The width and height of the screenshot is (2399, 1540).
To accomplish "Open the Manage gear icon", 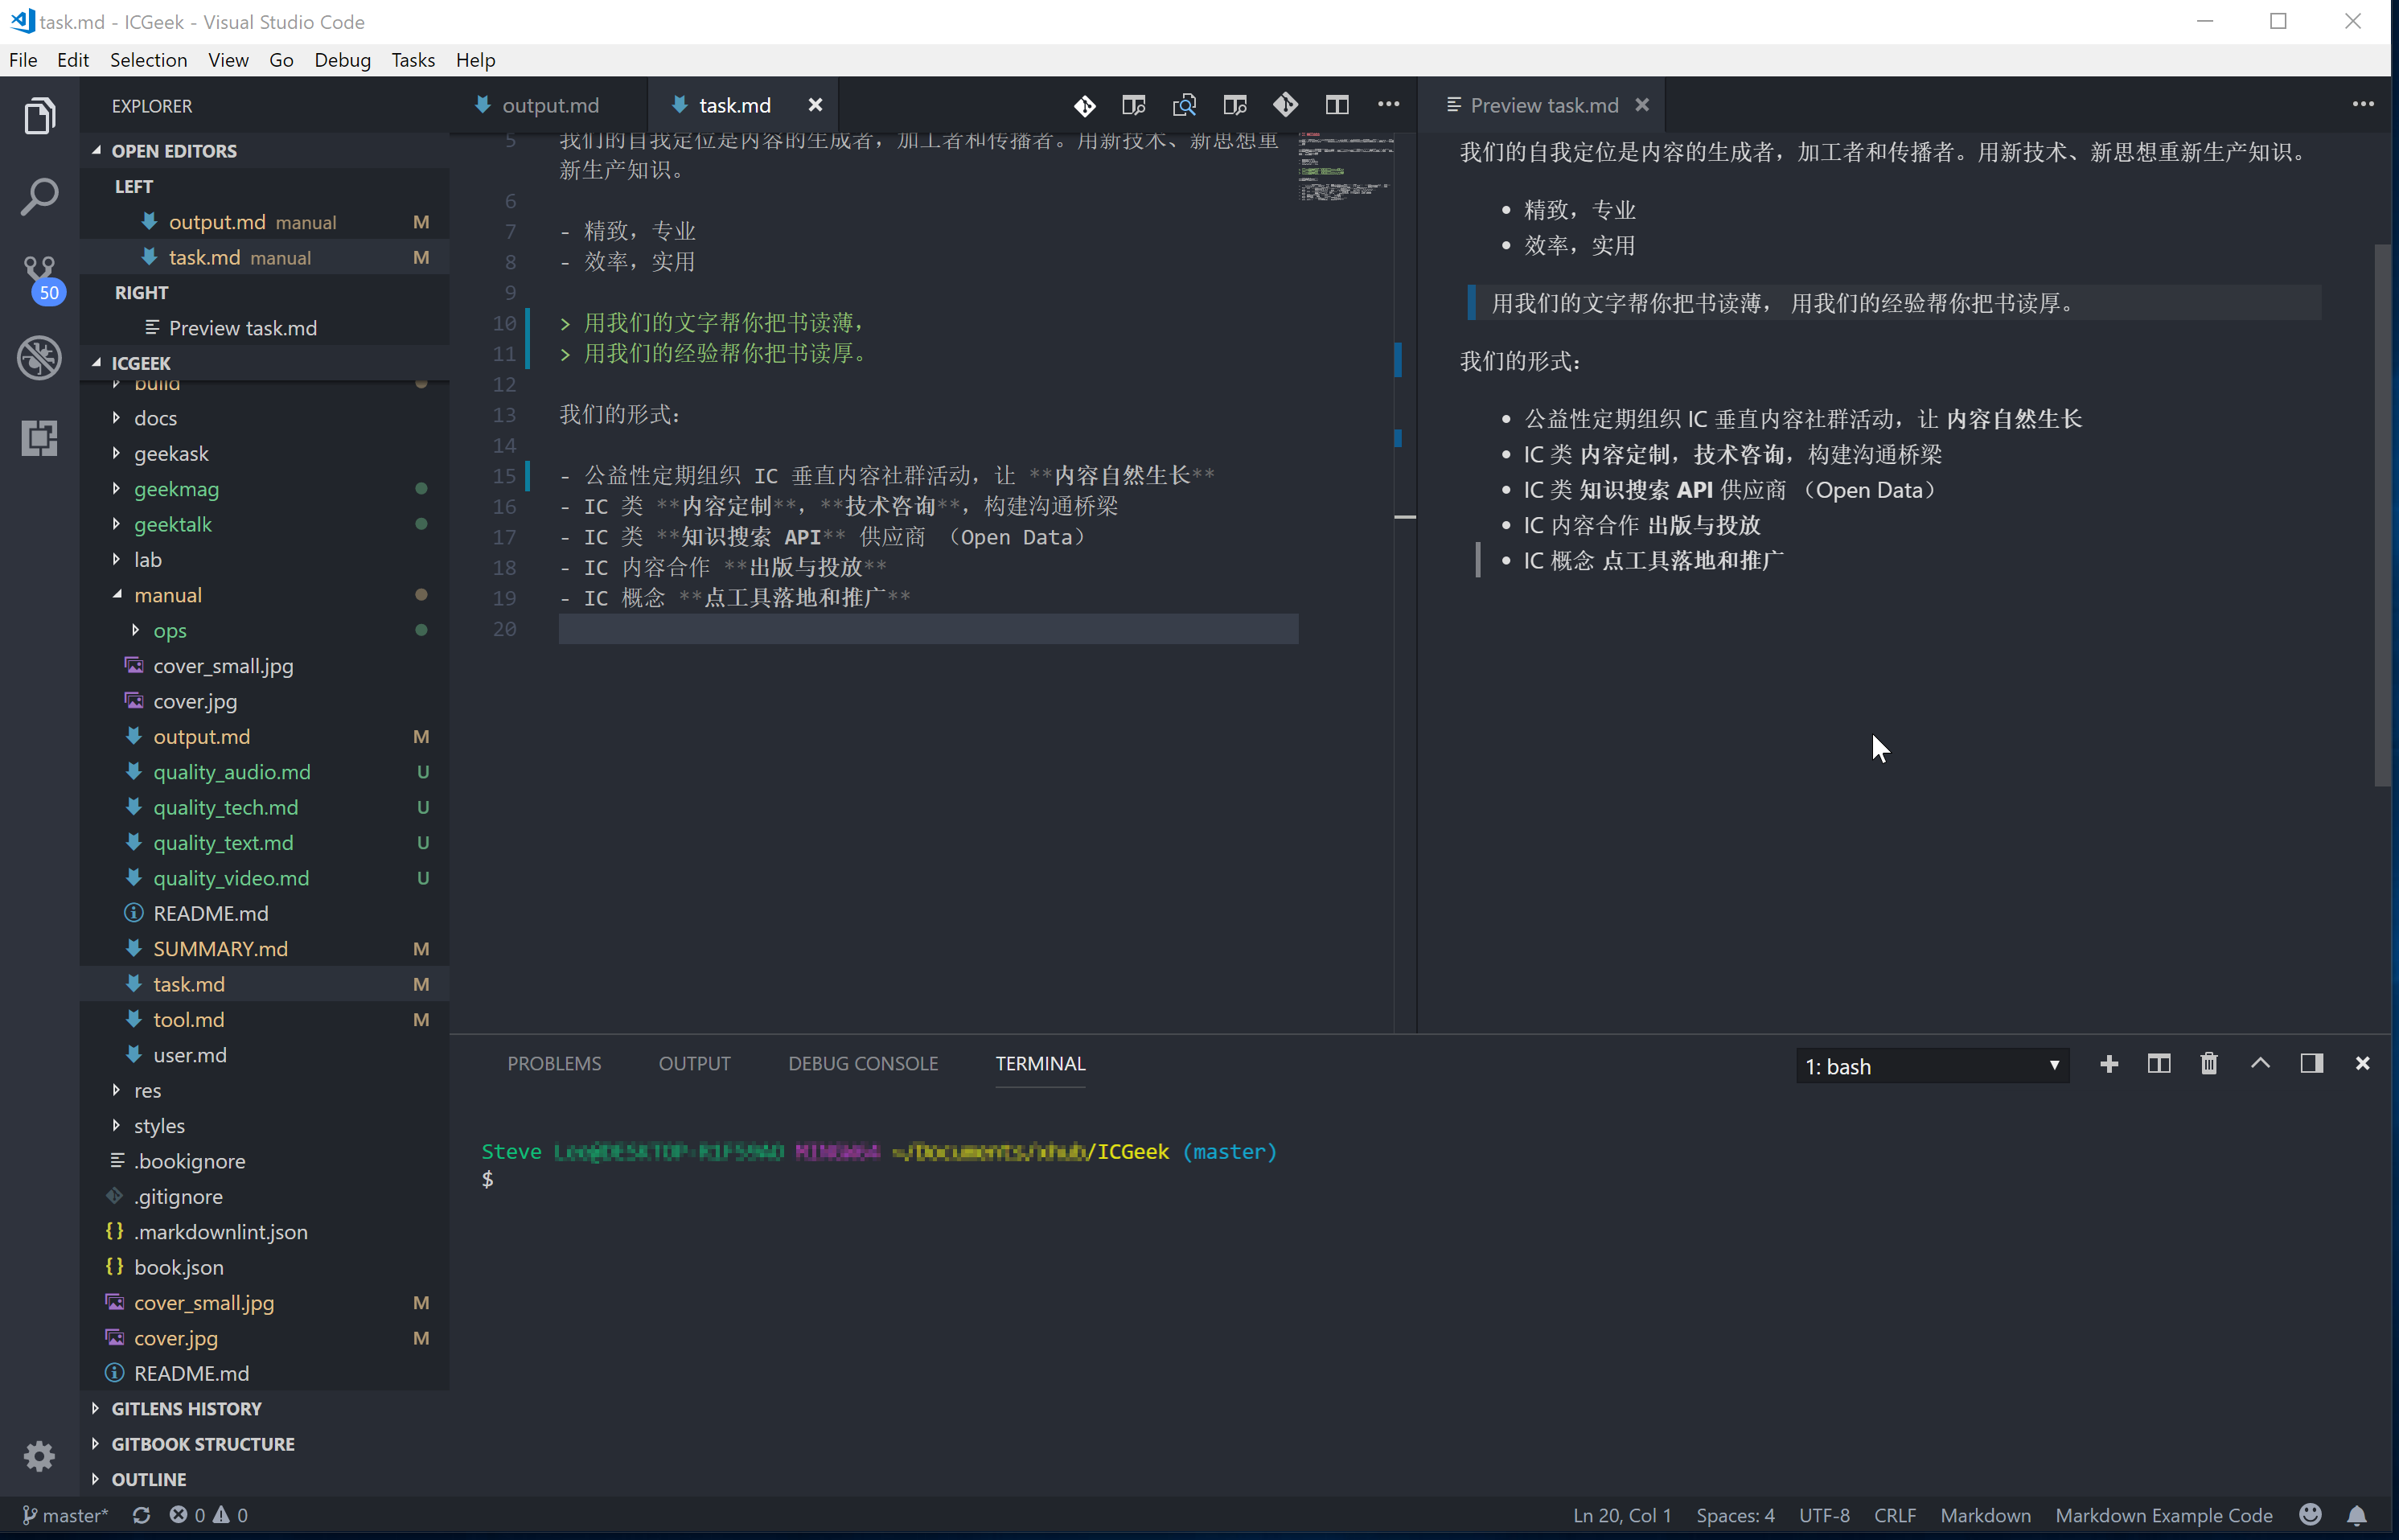I will click(40, 1455).
